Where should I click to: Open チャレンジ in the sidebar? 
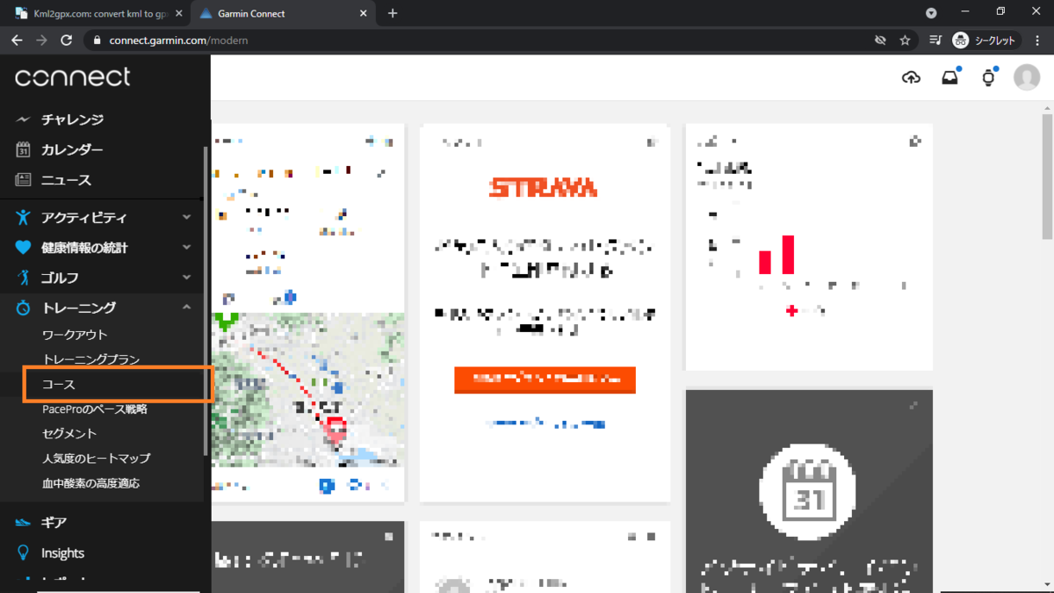(x=72, y=119)
